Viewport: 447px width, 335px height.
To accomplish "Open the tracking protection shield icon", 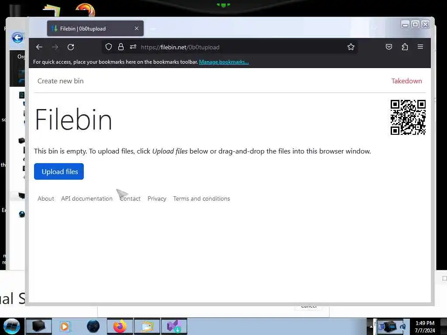I will [108, 47].
